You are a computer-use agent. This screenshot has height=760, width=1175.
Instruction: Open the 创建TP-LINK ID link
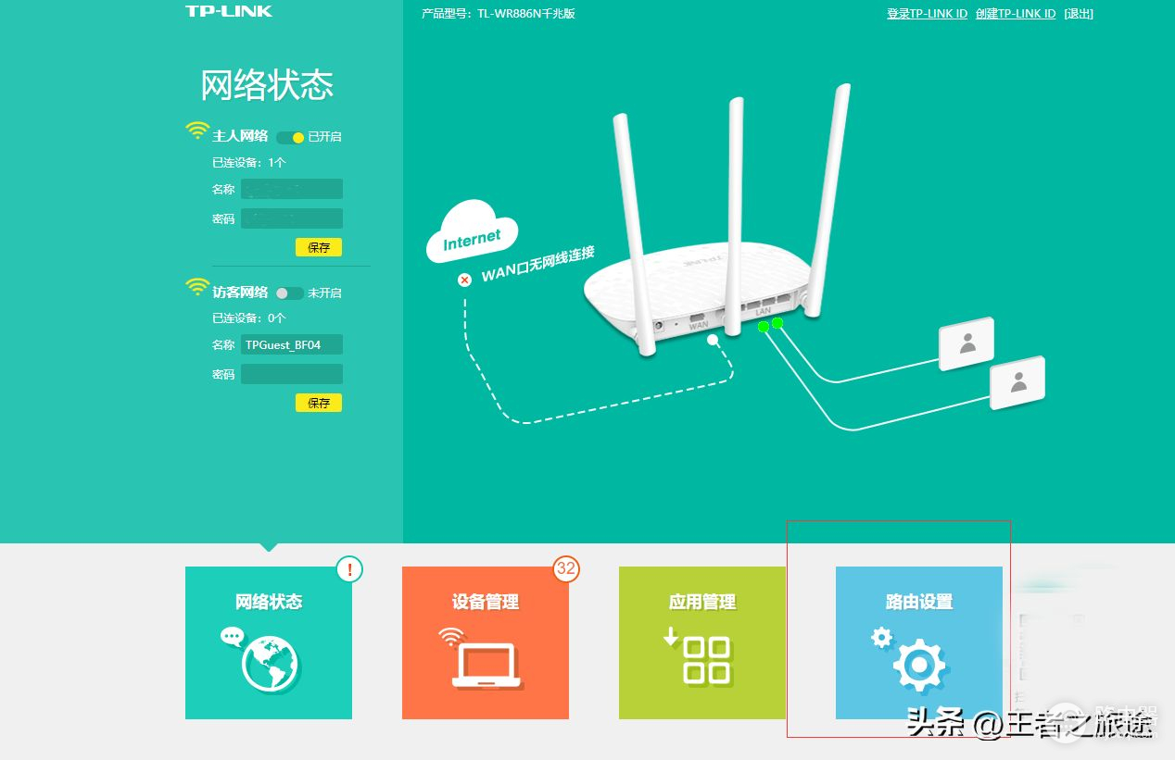point(1016,14)
